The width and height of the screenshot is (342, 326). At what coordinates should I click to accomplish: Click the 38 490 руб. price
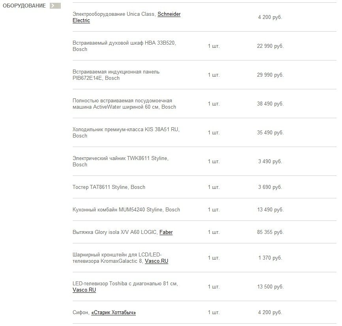click(270, 104)
